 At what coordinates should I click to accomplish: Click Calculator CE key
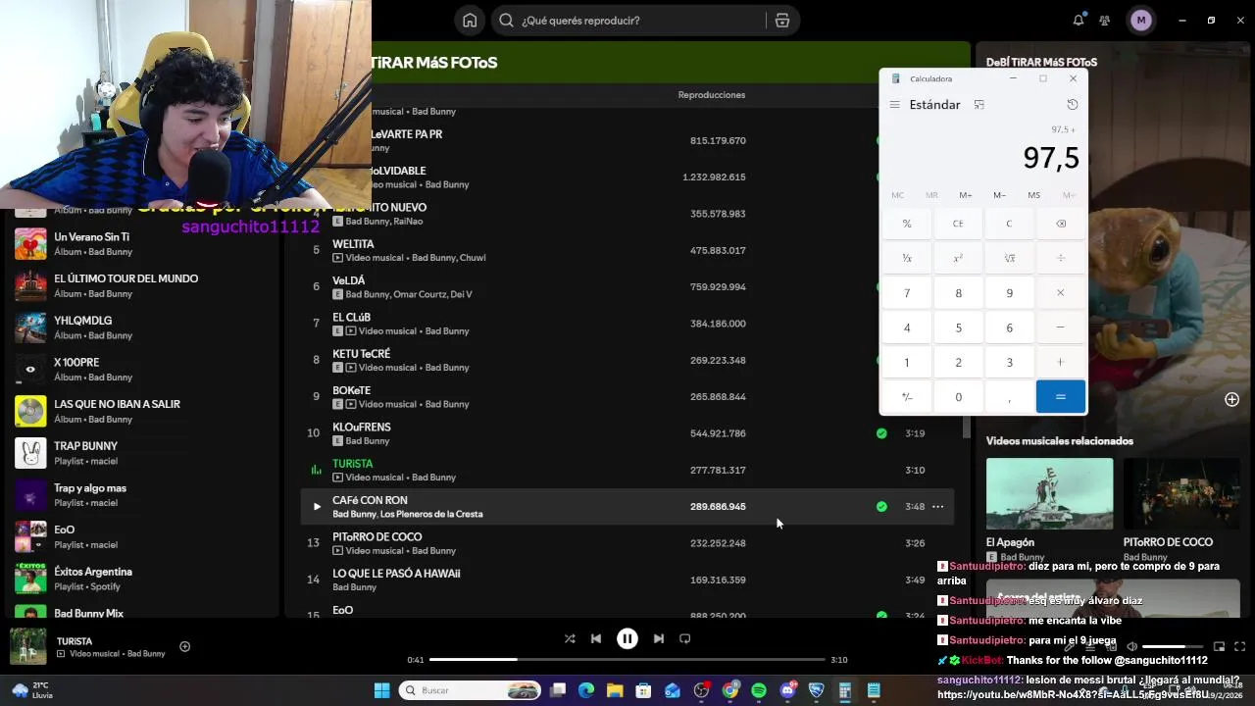click(958, 224)
